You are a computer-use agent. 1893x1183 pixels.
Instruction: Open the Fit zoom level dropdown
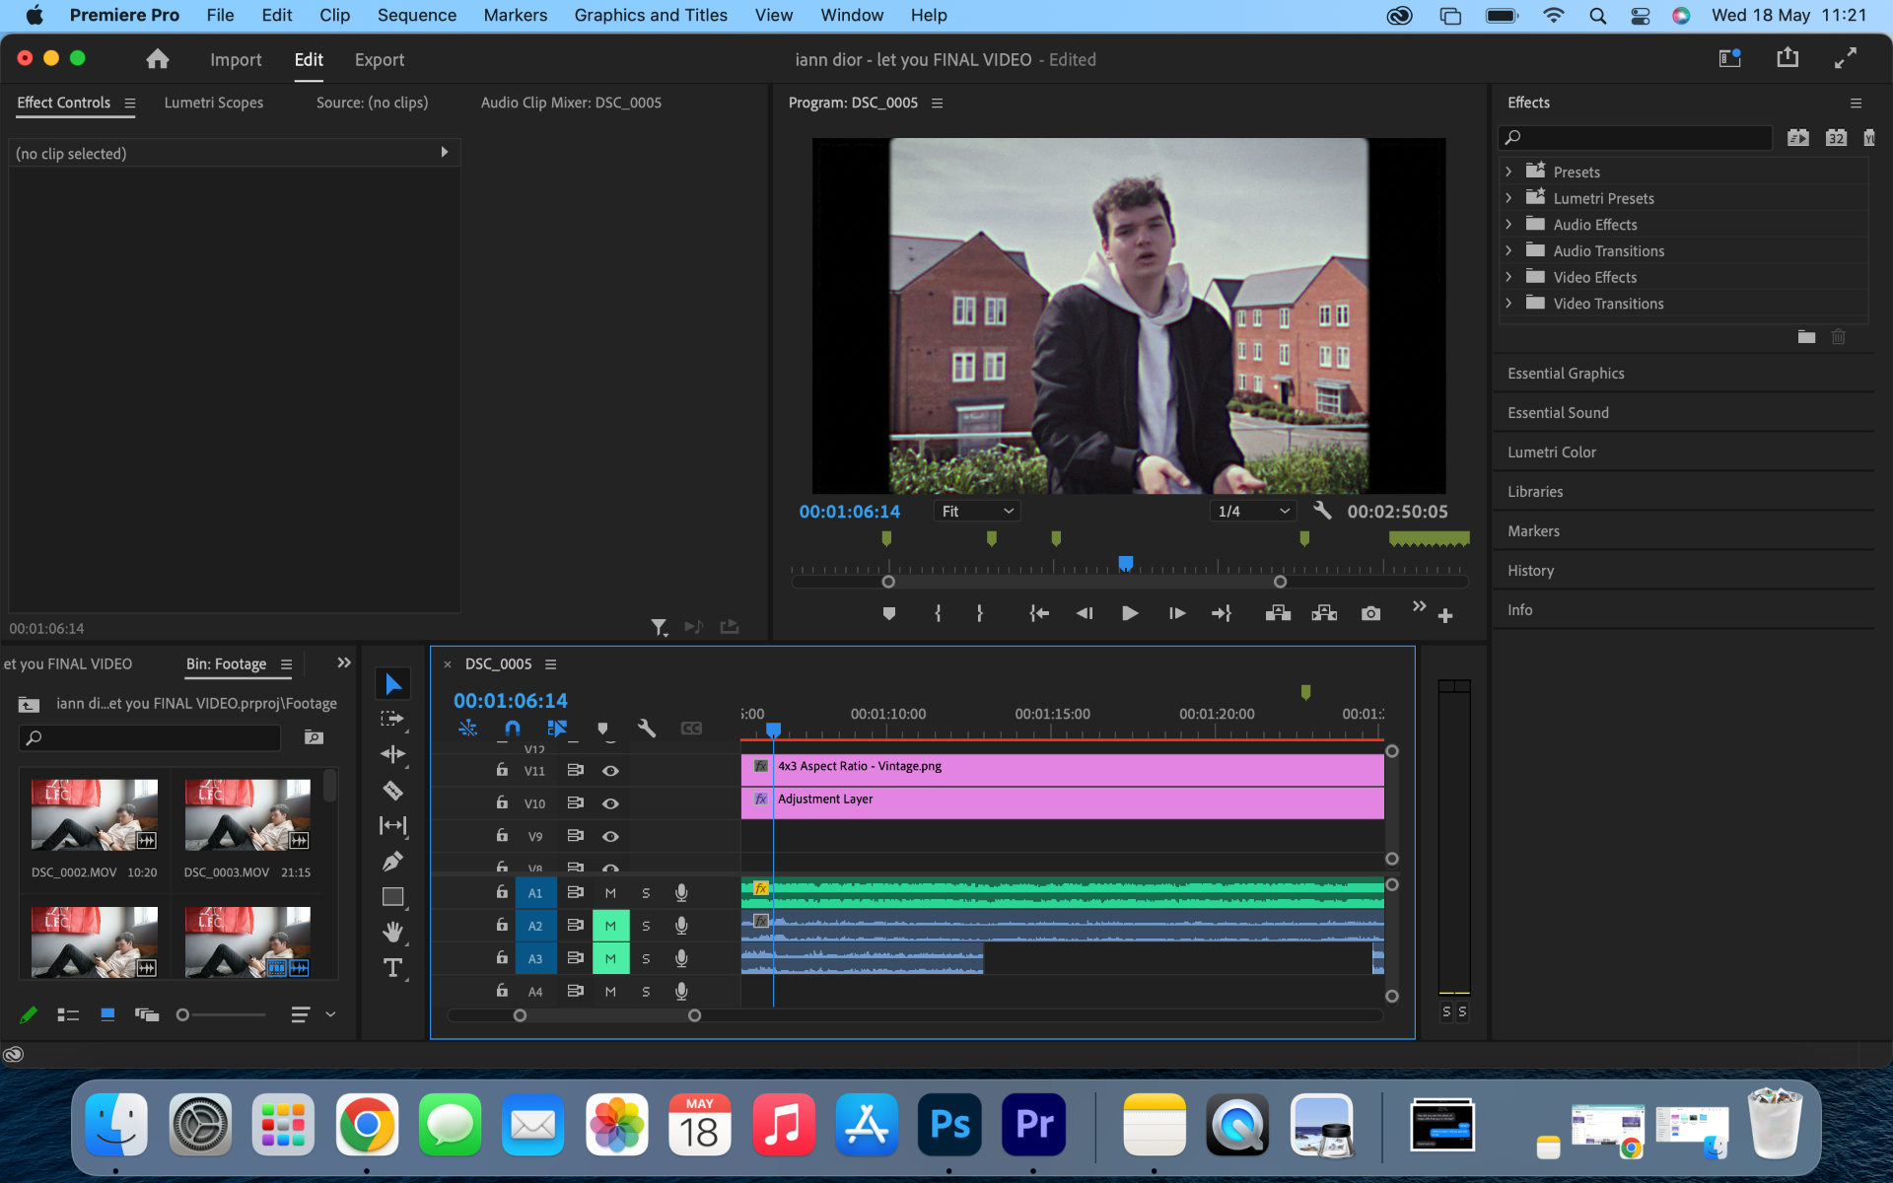(x=976, y=511)
